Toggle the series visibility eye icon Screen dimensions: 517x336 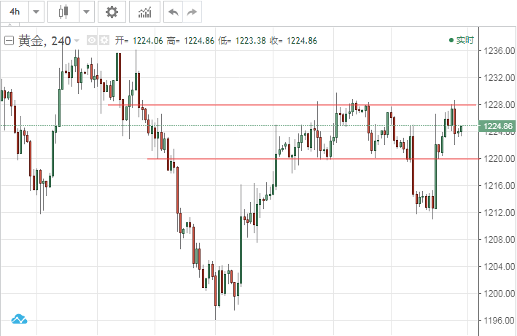[x=92, y=41]
